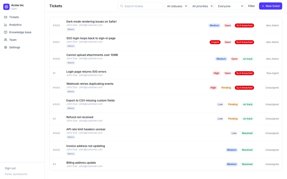Click #demo tag on Invoice address ticket

(71, 154)
